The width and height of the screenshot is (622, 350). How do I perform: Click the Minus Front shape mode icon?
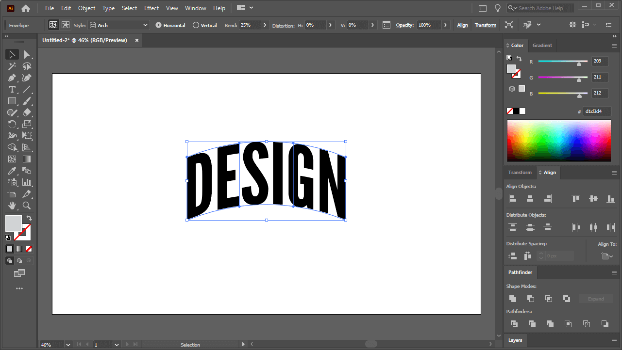(531, 299)
